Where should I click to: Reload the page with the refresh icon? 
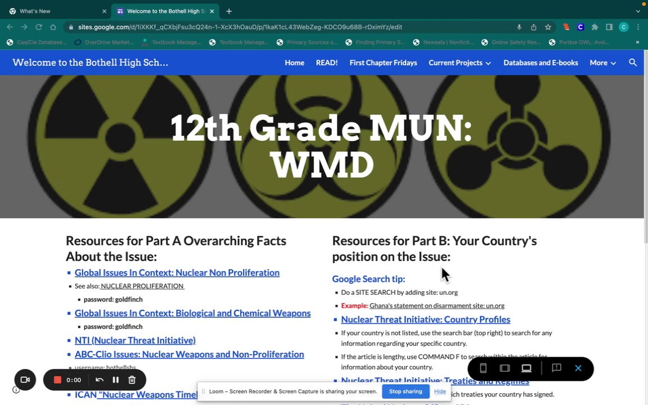(38, 27)
